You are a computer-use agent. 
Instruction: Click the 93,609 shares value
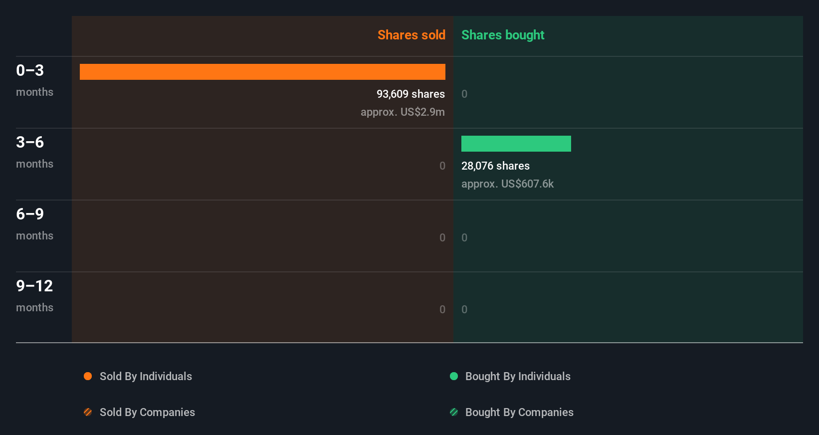410,94
